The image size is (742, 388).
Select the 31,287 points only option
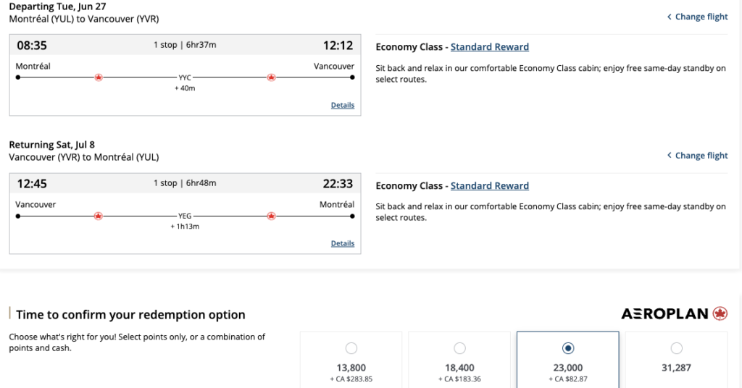click(676, 348)
